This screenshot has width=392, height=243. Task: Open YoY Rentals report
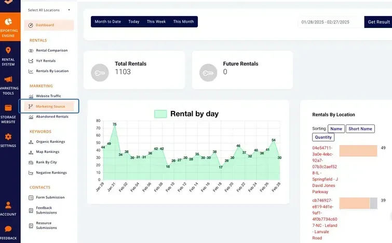[x=46, y=61]
